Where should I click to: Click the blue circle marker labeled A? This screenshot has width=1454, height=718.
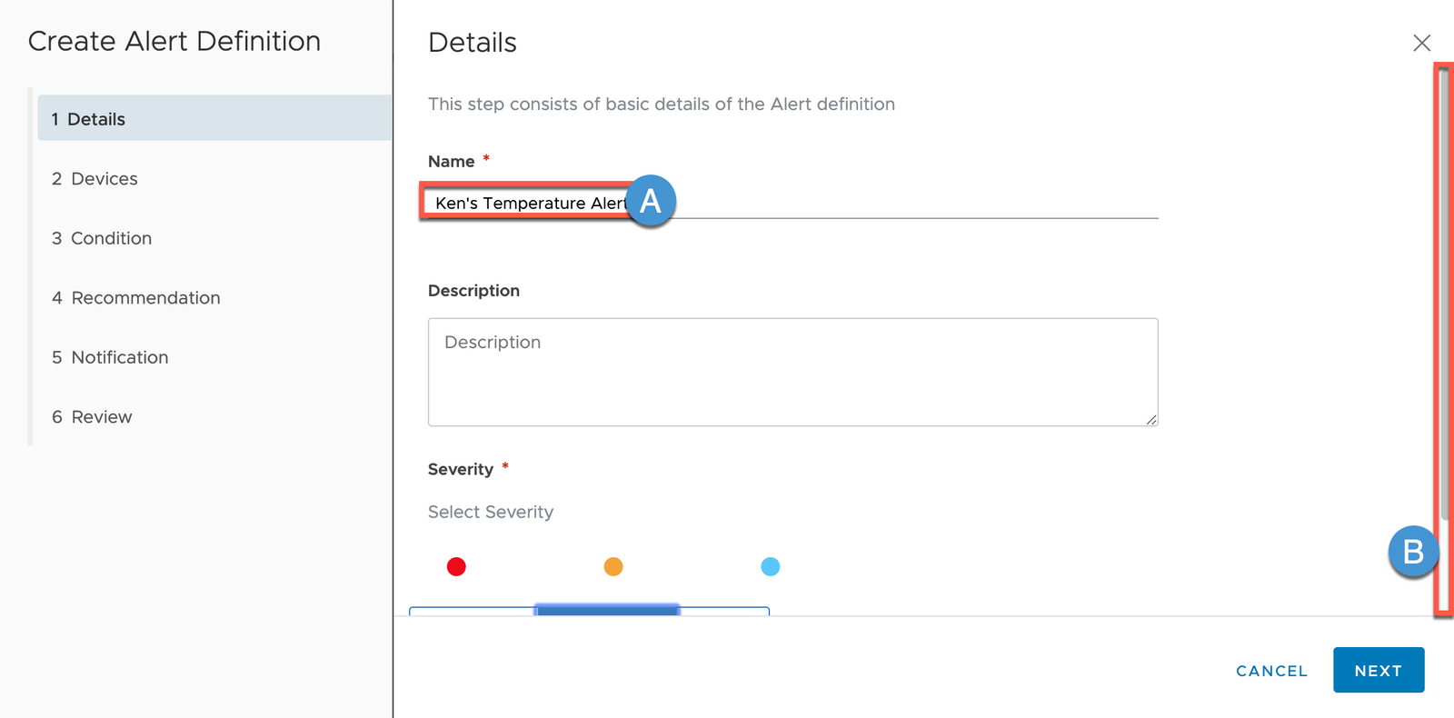pyautogui.click(x=651, y=201)
